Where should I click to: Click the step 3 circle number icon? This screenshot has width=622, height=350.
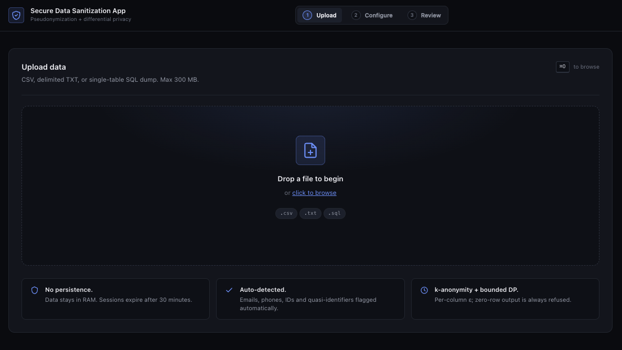(412, 15)
